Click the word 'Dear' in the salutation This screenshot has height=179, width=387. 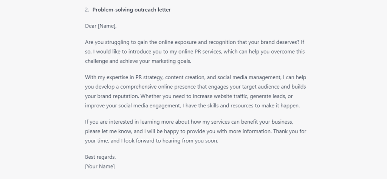91,26
